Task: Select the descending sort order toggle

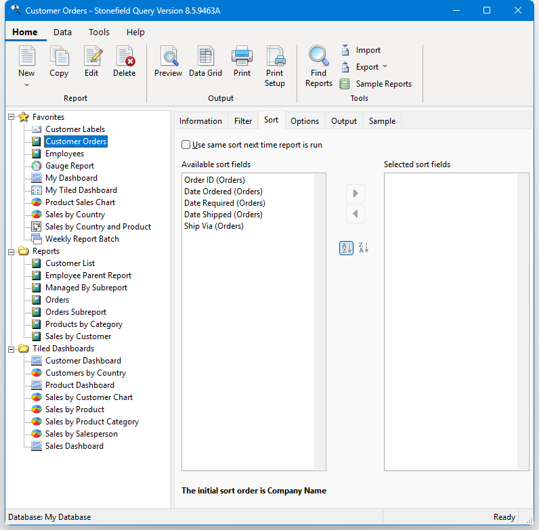Action: [363, 248]
